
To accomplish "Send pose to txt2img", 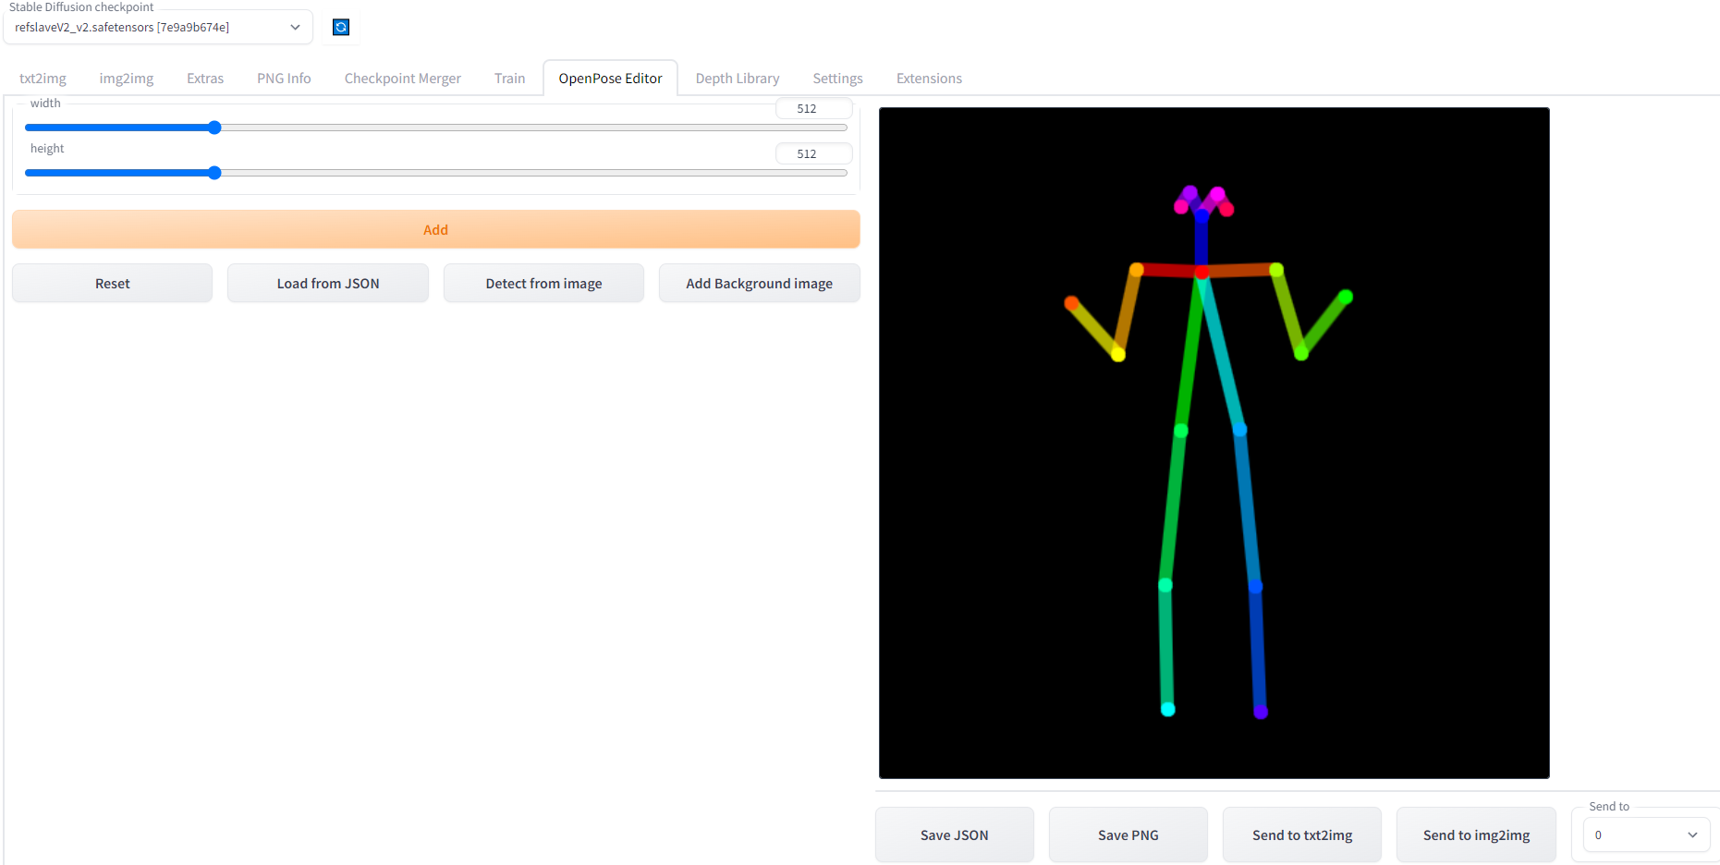I will coord(1301,835).
